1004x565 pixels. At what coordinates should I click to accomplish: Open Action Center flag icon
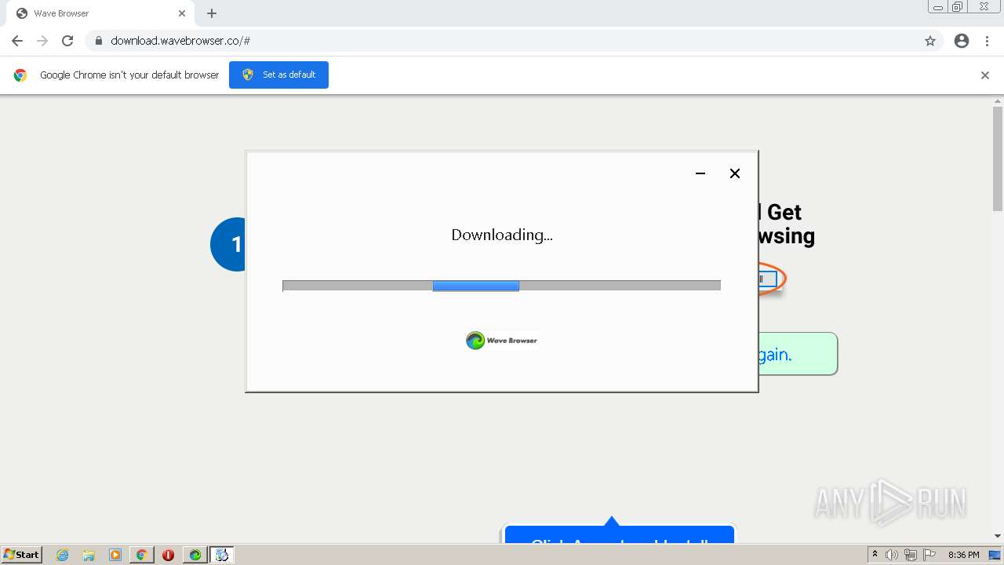[x=929, y=555]
